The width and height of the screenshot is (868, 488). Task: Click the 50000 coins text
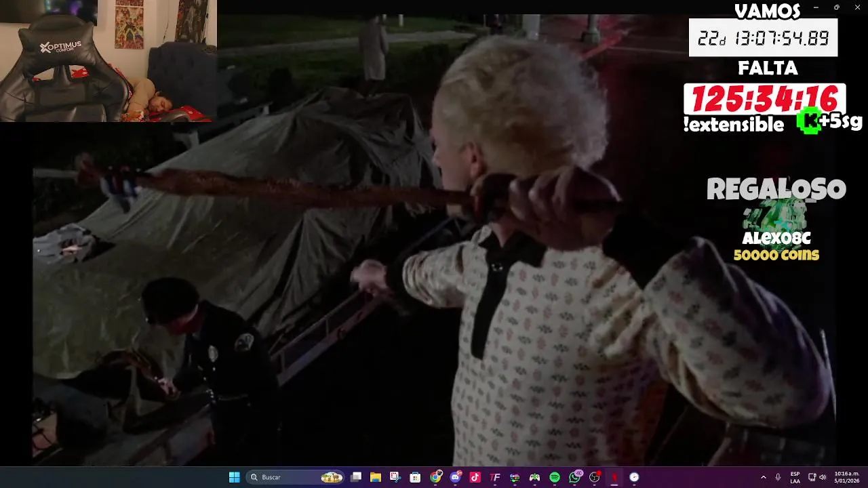776,255
